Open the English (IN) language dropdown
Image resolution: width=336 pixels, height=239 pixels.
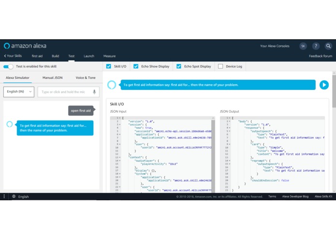19,92
